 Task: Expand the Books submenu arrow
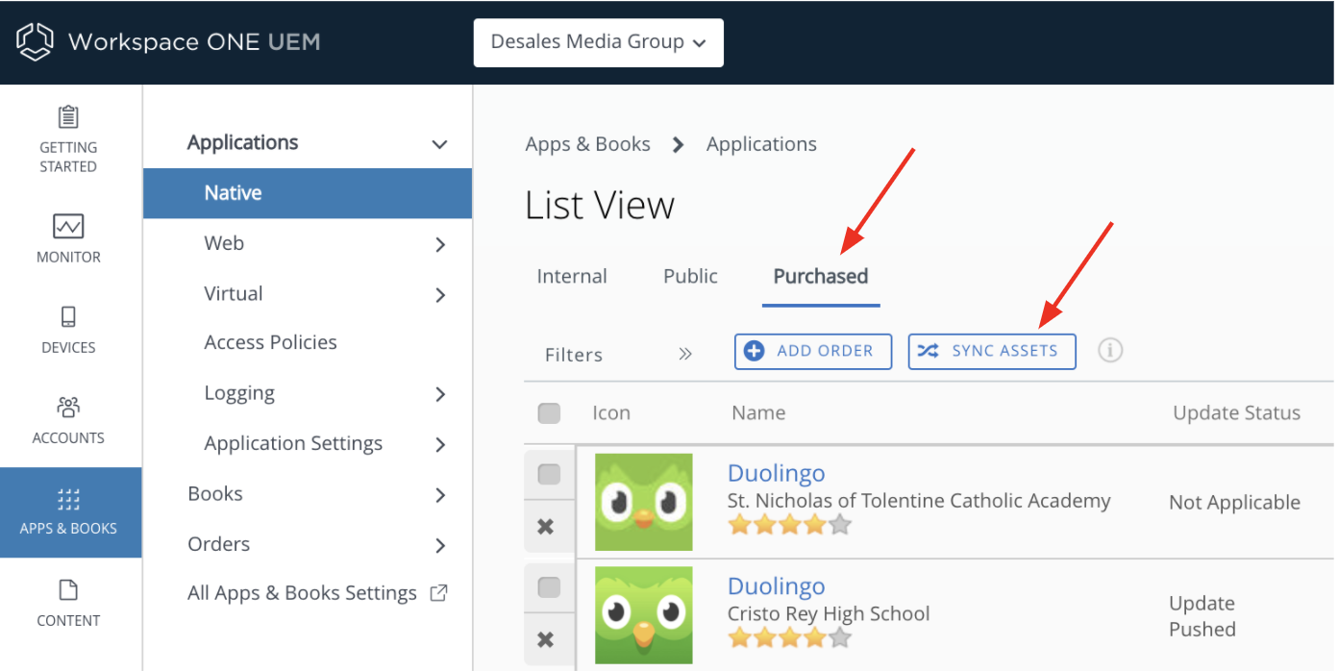coord(440,495)
